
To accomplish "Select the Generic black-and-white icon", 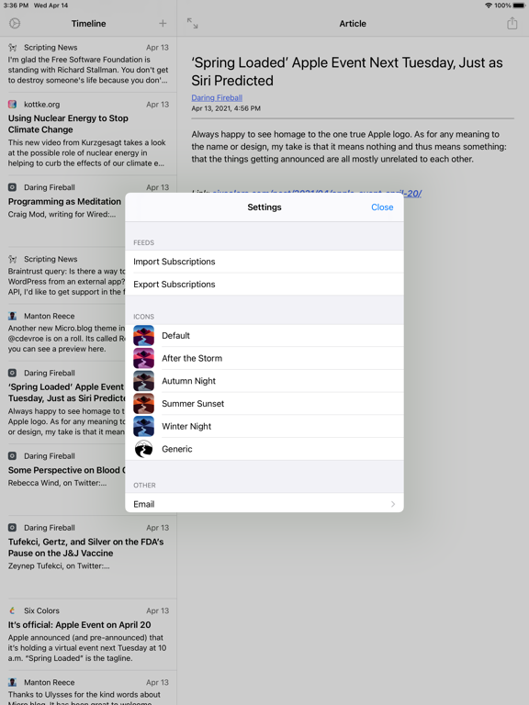I will (143, 449).
